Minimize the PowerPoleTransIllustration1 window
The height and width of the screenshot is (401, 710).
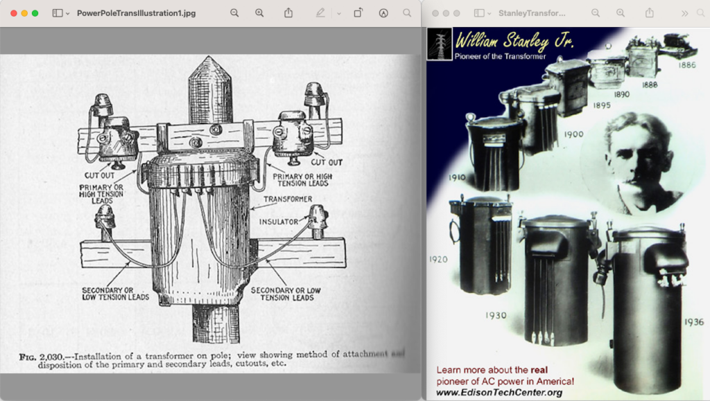click(x=24, y=13)
